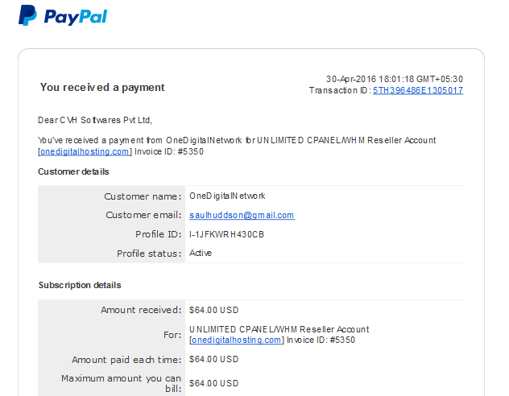This screenshot has height=396, width=509.
Task: Click the PayPal logo
Action: (63, 15)
